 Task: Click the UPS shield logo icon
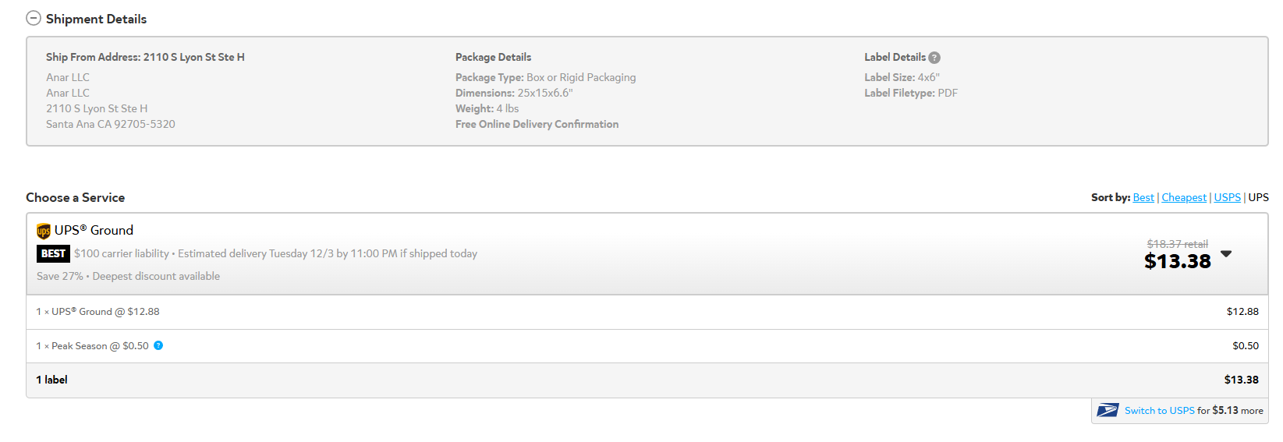click(x=44, y=231)
